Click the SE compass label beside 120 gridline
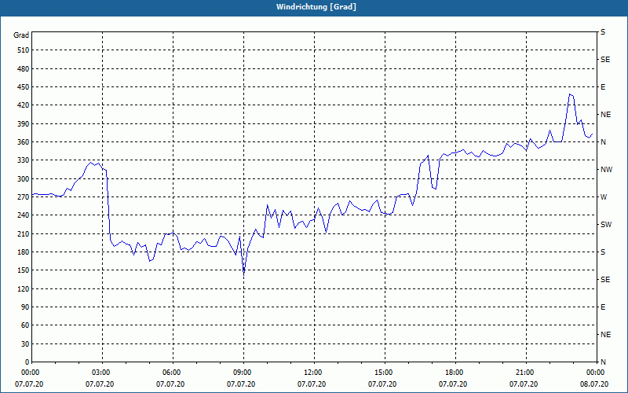628x393 pixels. click(605, 280)
